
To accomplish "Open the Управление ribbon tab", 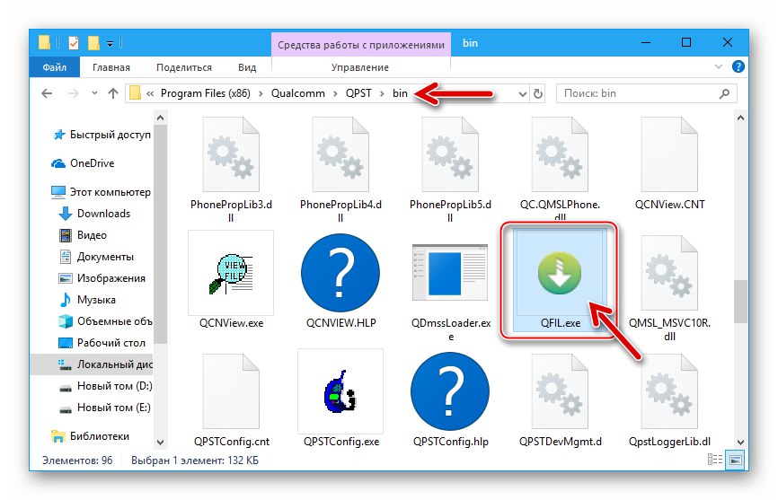I will tap(360, 67).
